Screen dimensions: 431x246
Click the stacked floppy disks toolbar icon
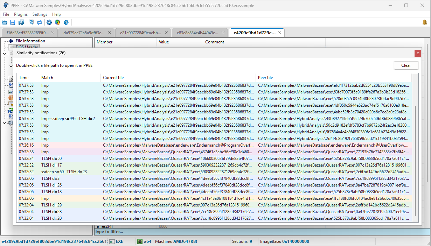[21, 22]
